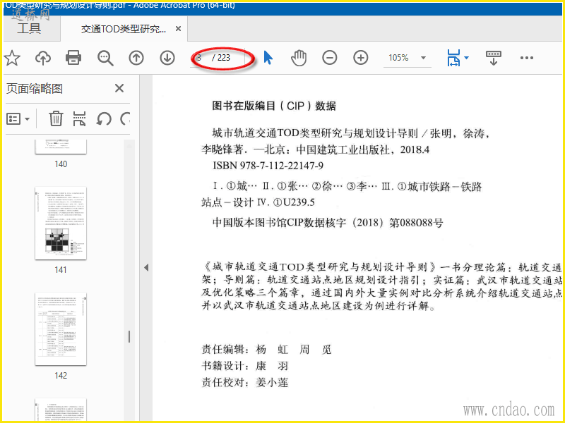The height and width of the screenshot is (423, 565).
Task: Click thumbnail label 141
Action: (x=61, y=270)
